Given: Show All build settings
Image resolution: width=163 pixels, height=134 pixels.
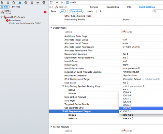Looking at the screenshot, I should [63, 11].
